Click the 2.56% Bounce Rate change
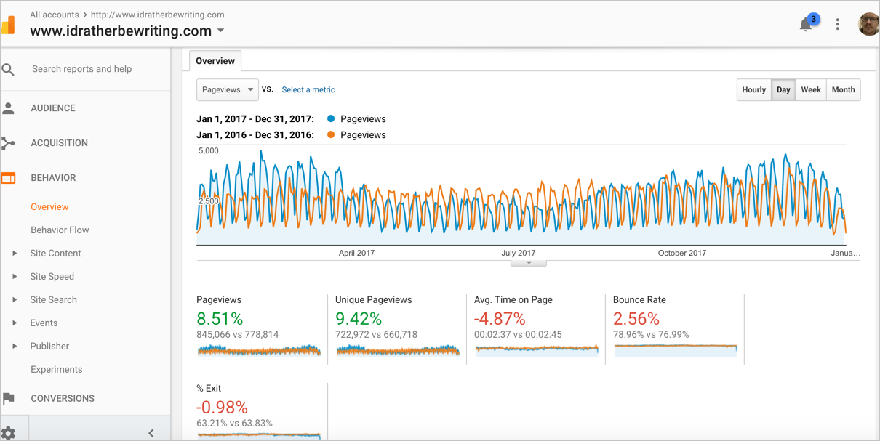This screenshot has height=441, width=880. coord(636,319)
